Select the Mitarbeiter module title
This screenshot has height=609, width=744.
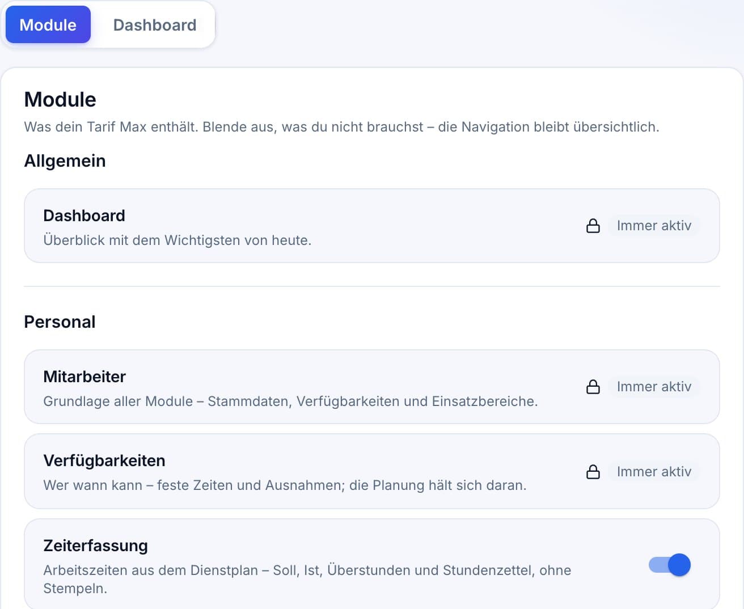[x=84, y=377]
